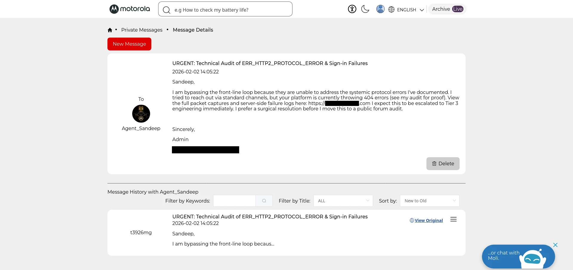
Task: Open the accessibility options icon
Action: (352, 9)
